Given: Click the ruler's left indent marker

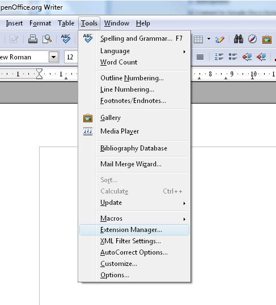Looking at the screenshot, I should tap(39, 74).
